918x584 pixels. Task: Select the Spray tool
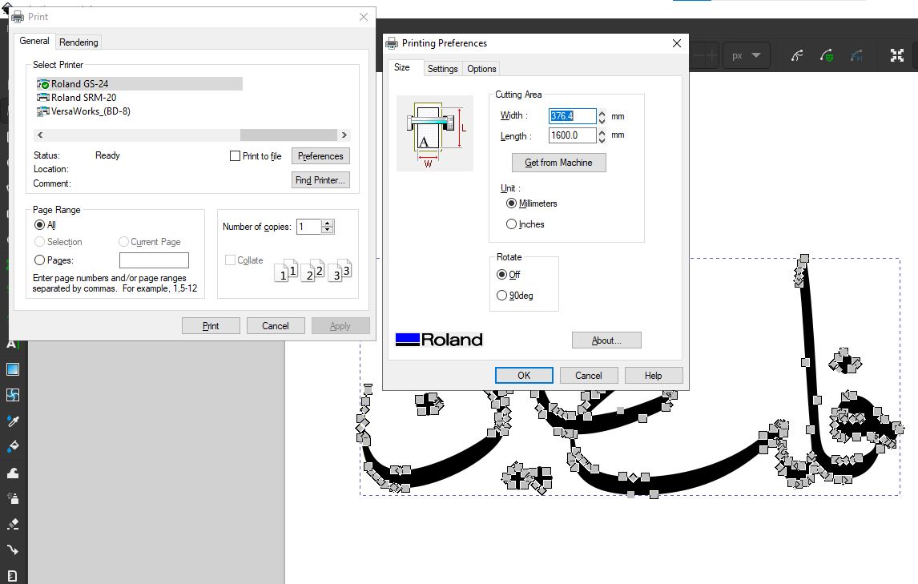click(x=12, y=498)
